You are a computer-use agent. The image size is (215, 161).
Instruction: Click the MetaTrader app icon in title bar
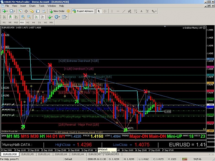tap(2, 2)
